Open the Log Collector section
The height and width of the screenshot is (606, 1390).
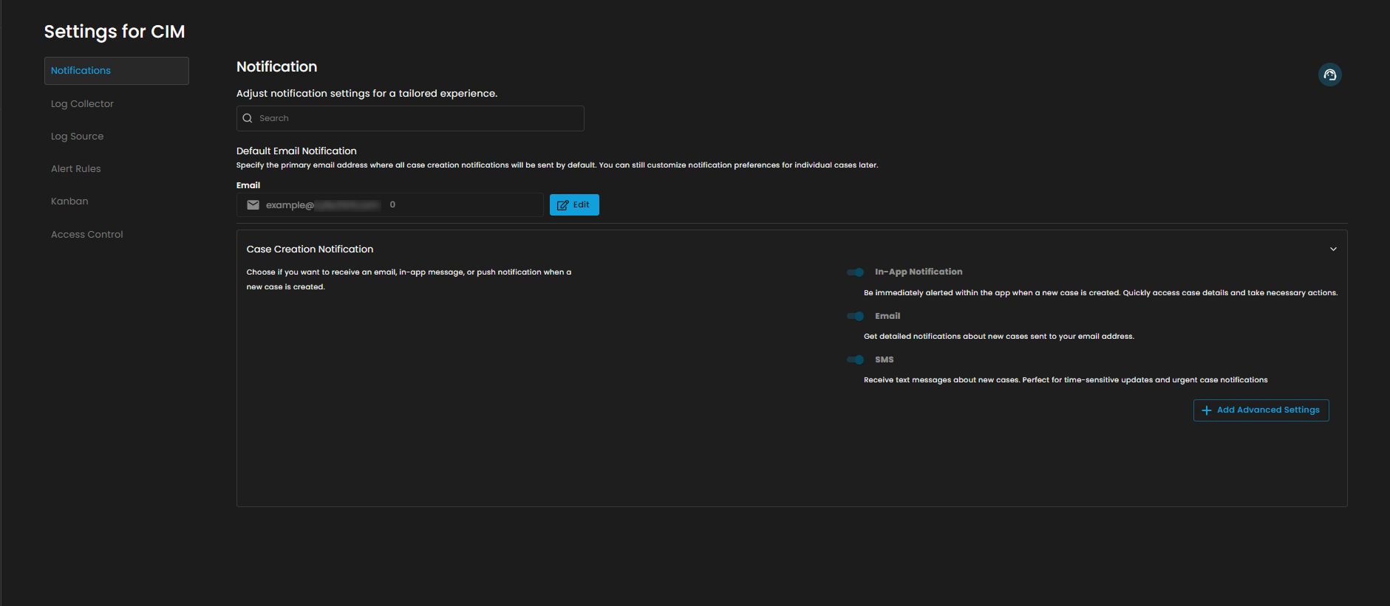pyautogui.click(x=82, y=104)
